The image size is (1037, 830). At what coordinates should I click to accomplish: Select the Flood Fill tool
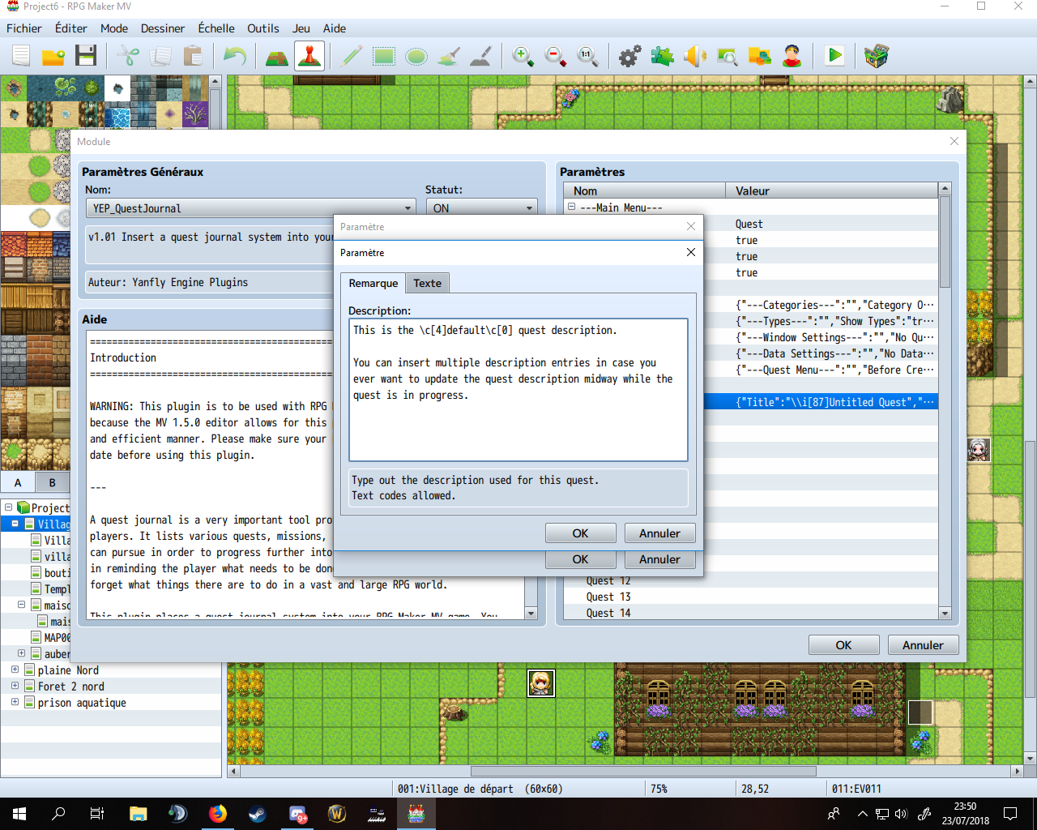pyautogui.click(x=449, y=56)
